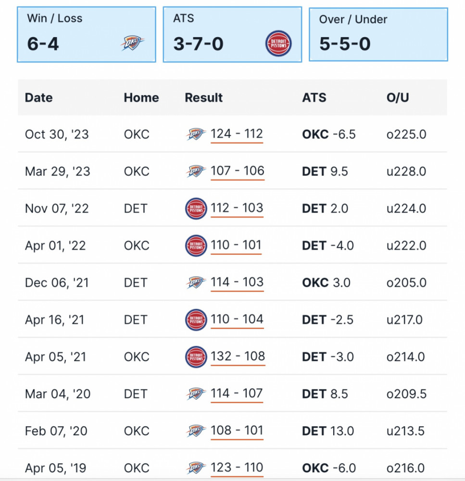465x481 pixels.
Task: Click Pistons logo in Nov 07, '22 row
Action: coord(196,209)
